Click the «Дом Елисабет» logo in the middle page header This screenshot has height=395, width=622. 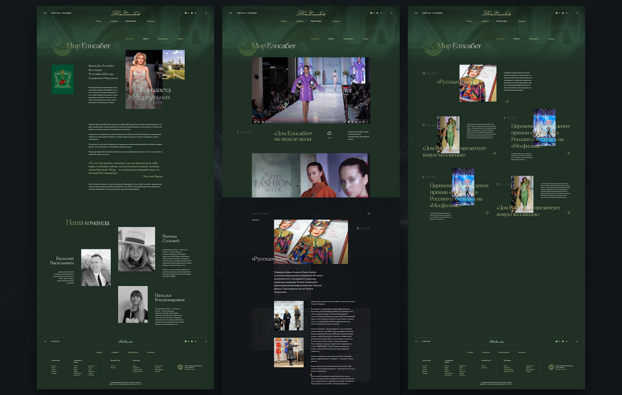click(x=311, y=13)
